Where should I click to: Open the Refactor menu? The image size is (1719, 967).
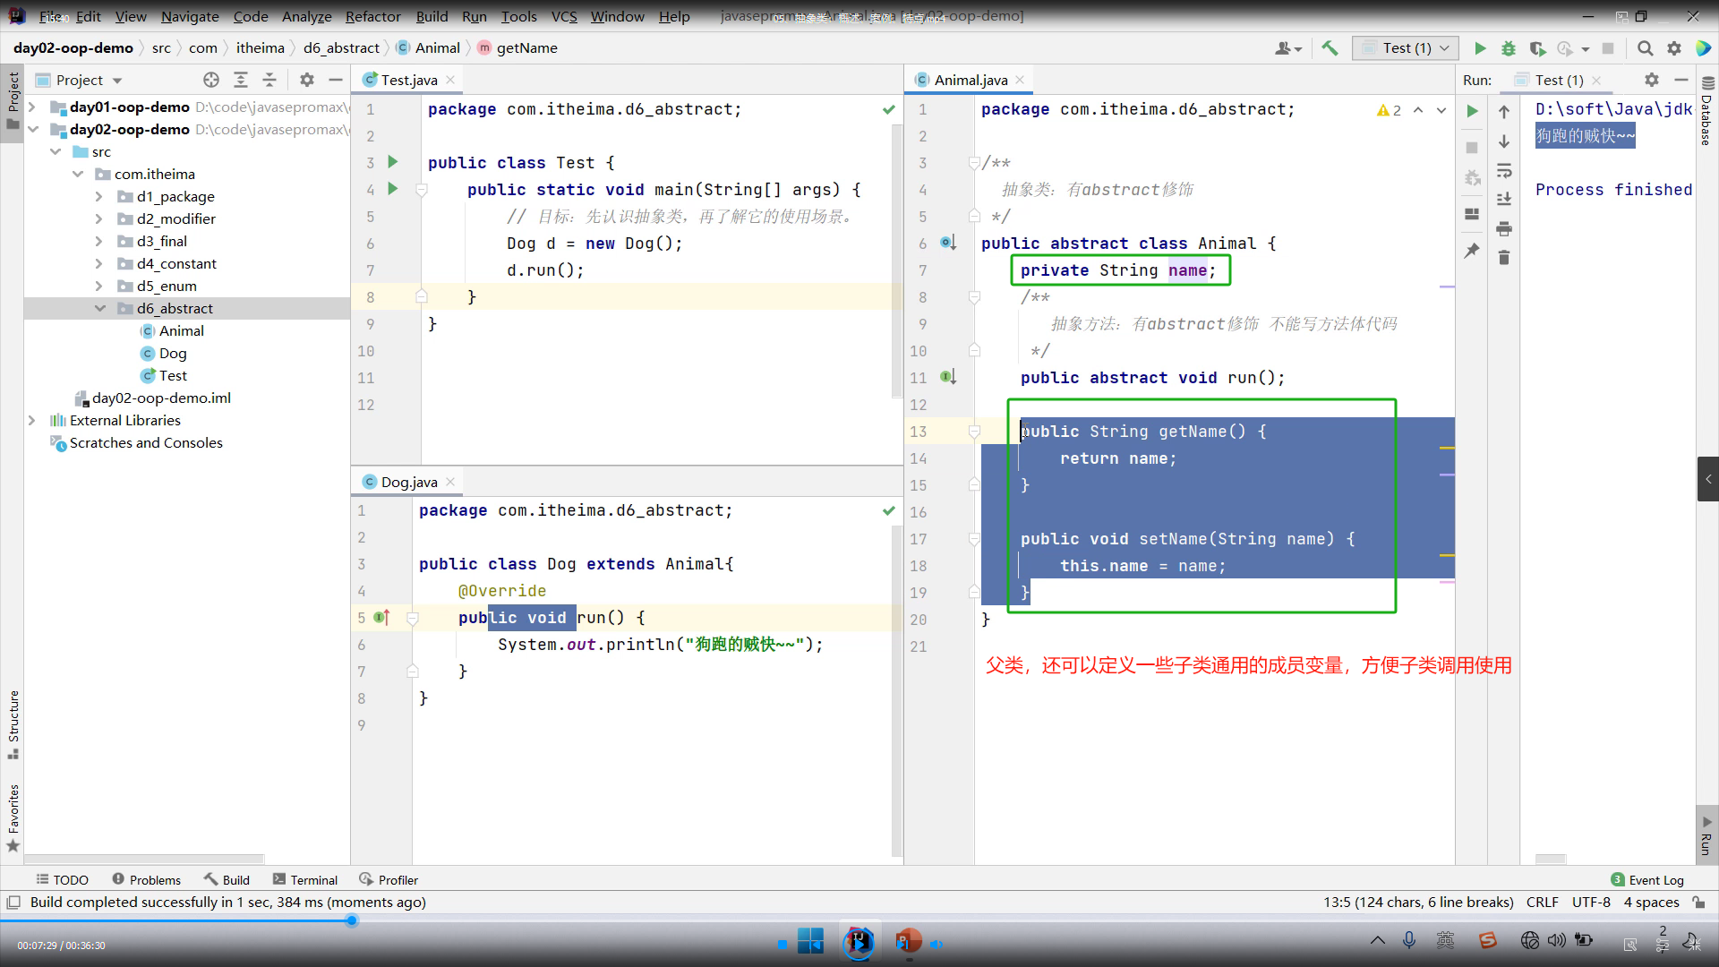click(372, 16)
